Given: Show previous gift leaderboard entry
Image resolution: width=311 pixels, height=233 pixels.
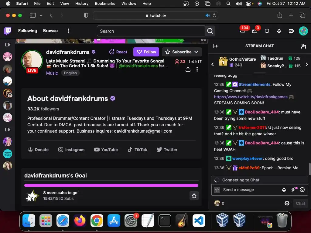Looking at the screenshot, I should [x=213, y=64].
